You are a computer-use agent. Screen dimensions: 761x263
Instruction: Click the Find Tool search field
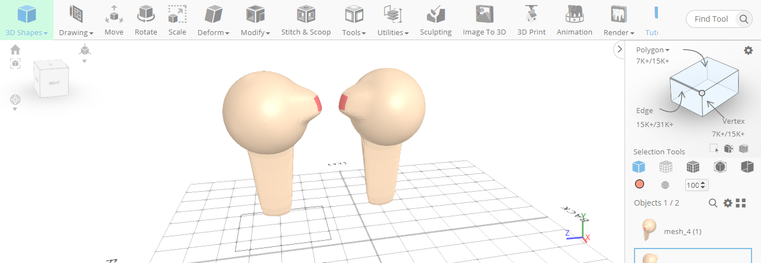tap(711, 19)
